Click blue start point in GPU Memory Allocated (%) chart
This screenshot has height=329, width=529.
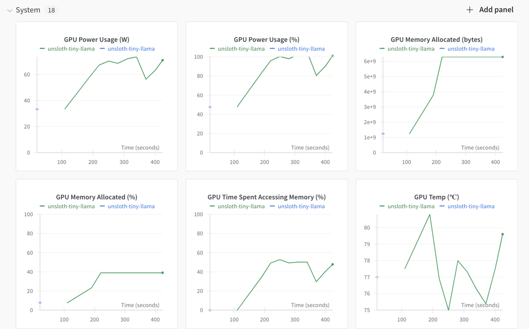click(40, 303)
